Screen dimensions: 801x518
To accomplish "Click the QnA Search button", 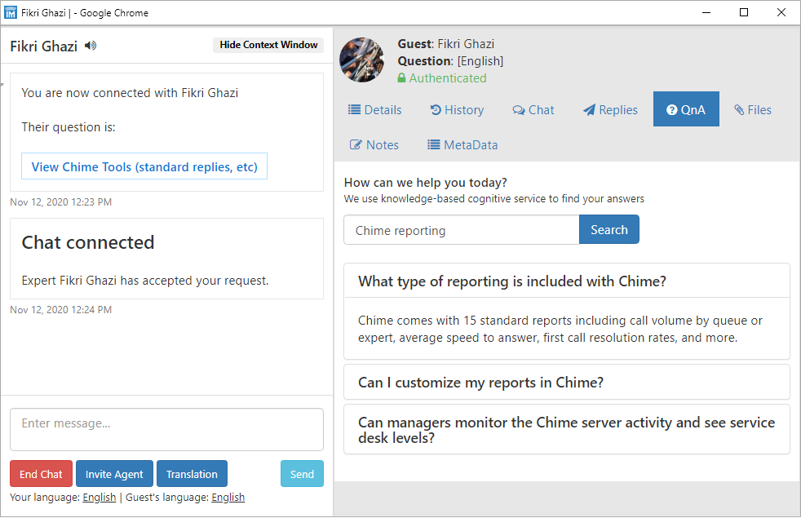I will pyautogui.click(x=609, y=230).
